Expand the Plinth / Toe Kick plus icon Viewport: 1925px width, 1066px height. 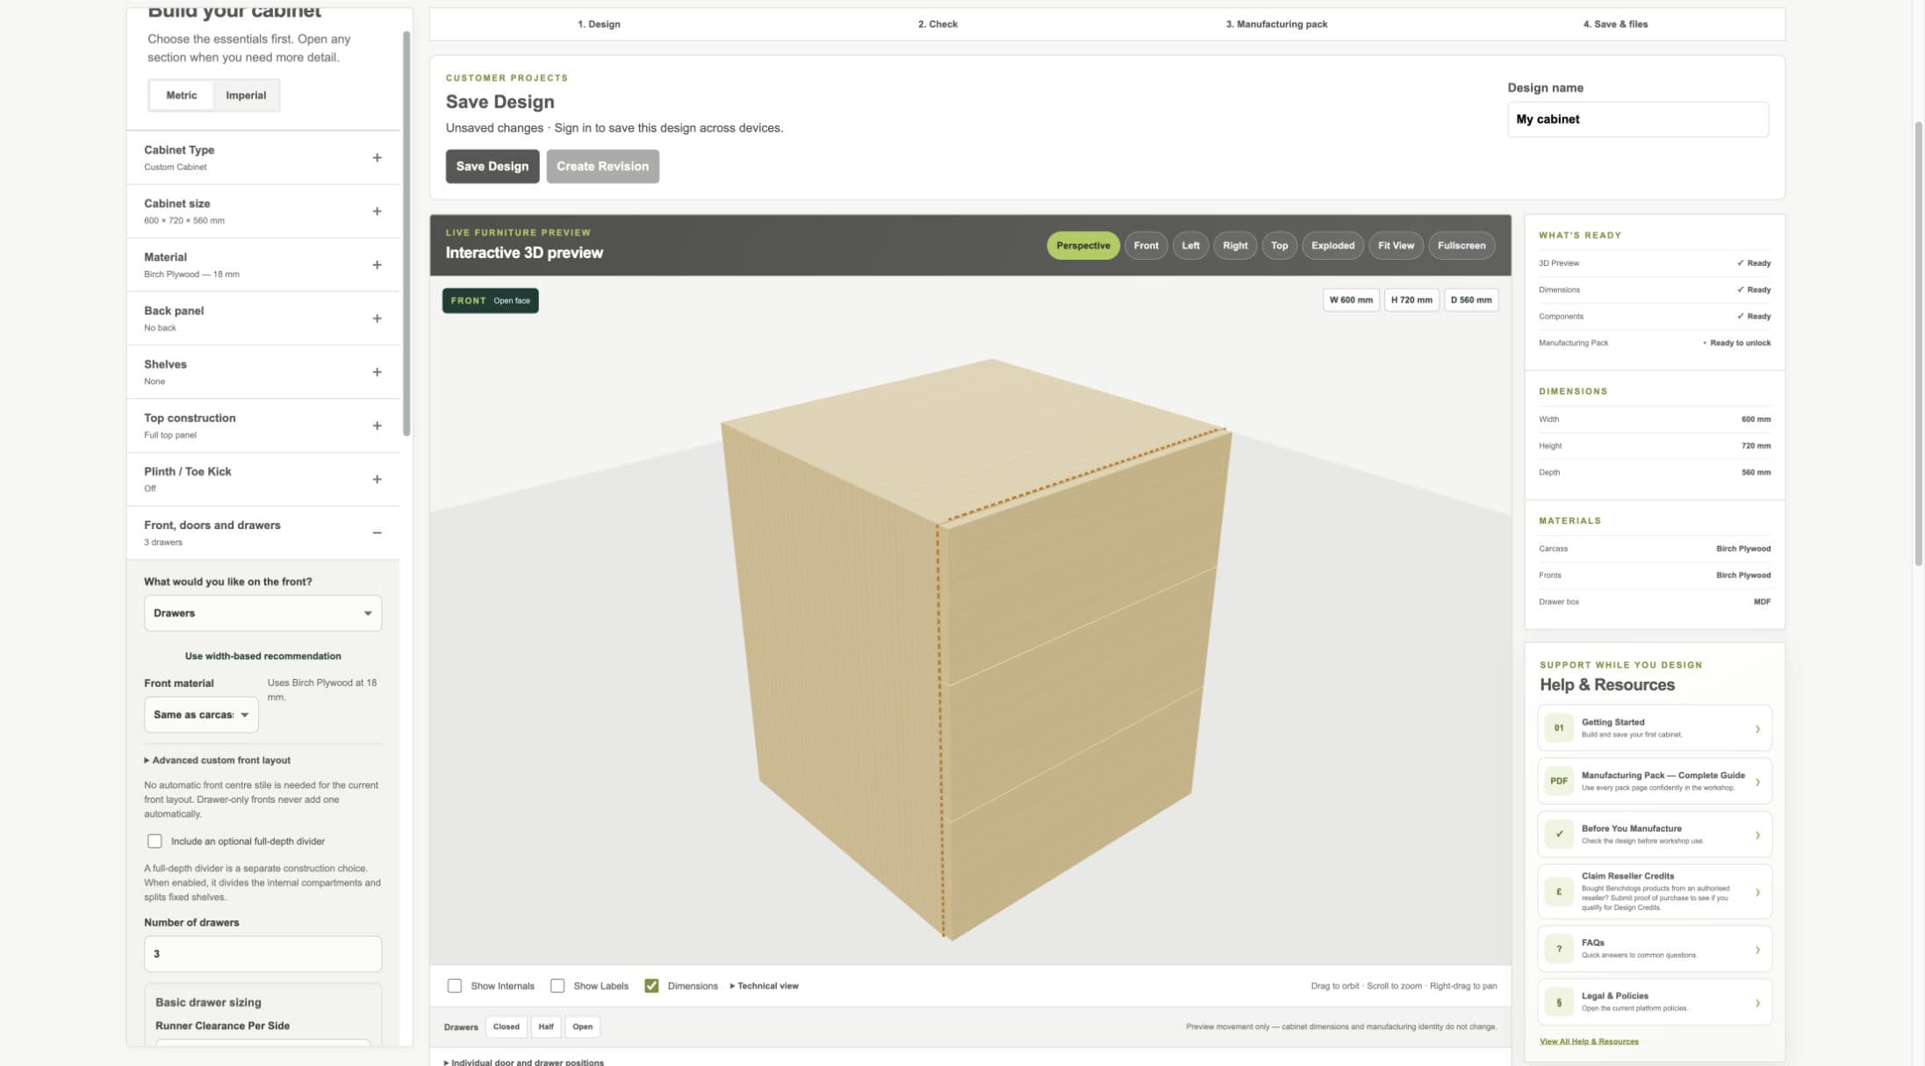(x=377, y=479)
